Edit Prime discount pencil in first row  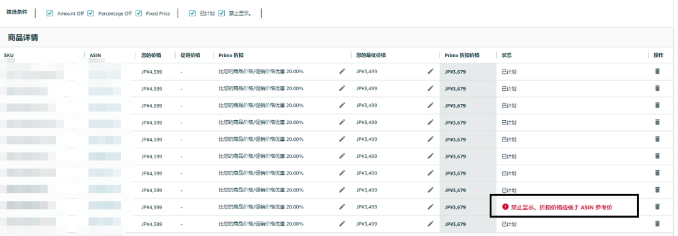[x=342, y=71]
